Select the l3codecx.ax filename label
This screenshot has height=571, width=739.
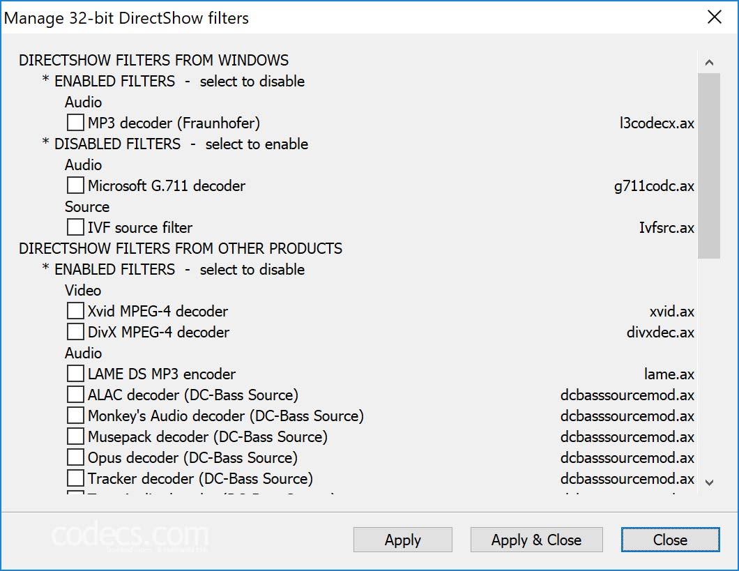(x=655, y=123)
